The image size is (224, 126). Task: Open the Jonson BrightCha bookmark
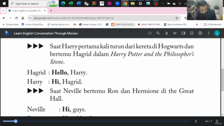(x=33, y=24)
